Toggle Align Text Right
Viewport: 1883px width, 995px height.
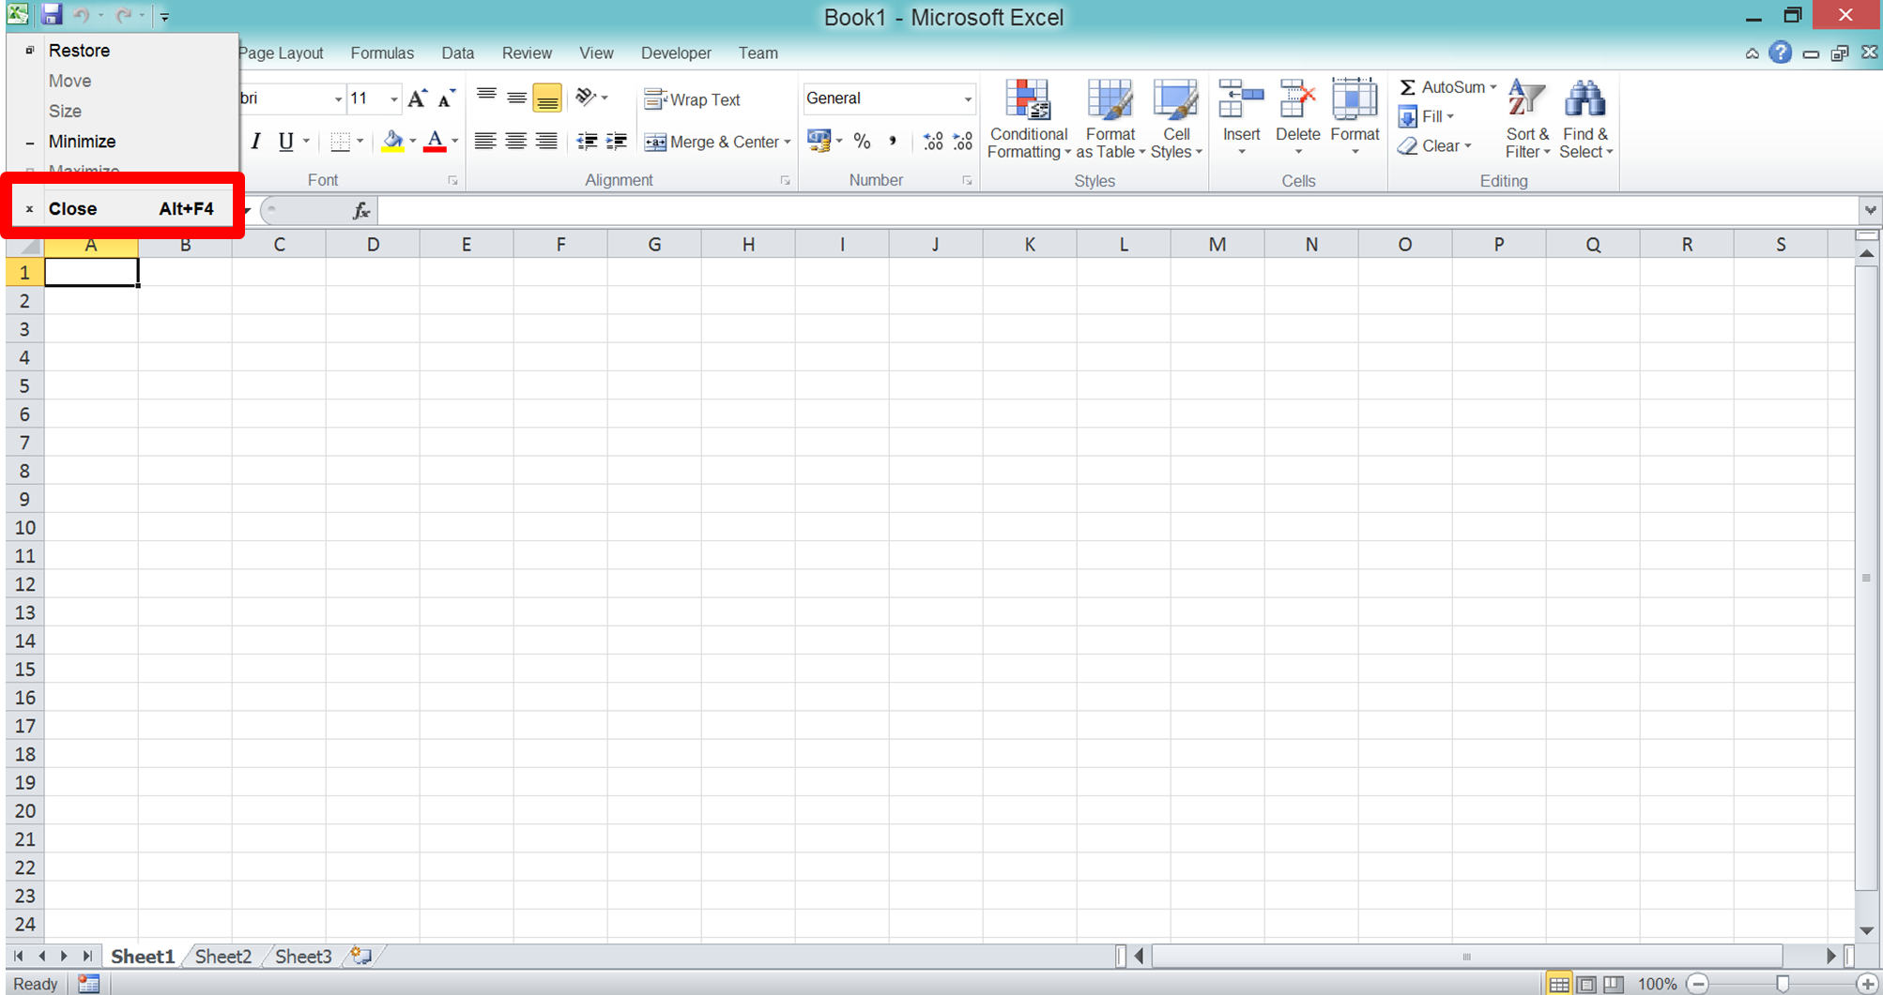(x=546, y=142)
